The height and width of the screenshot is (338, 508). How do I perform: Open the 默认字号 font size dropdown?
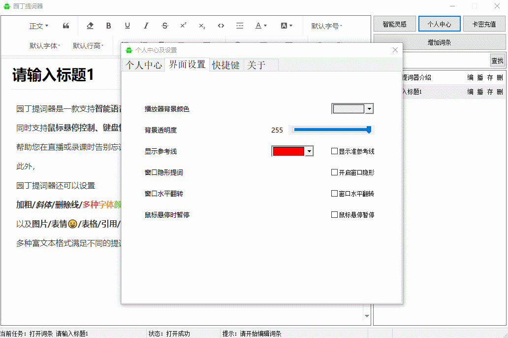(x=326, y=26)
